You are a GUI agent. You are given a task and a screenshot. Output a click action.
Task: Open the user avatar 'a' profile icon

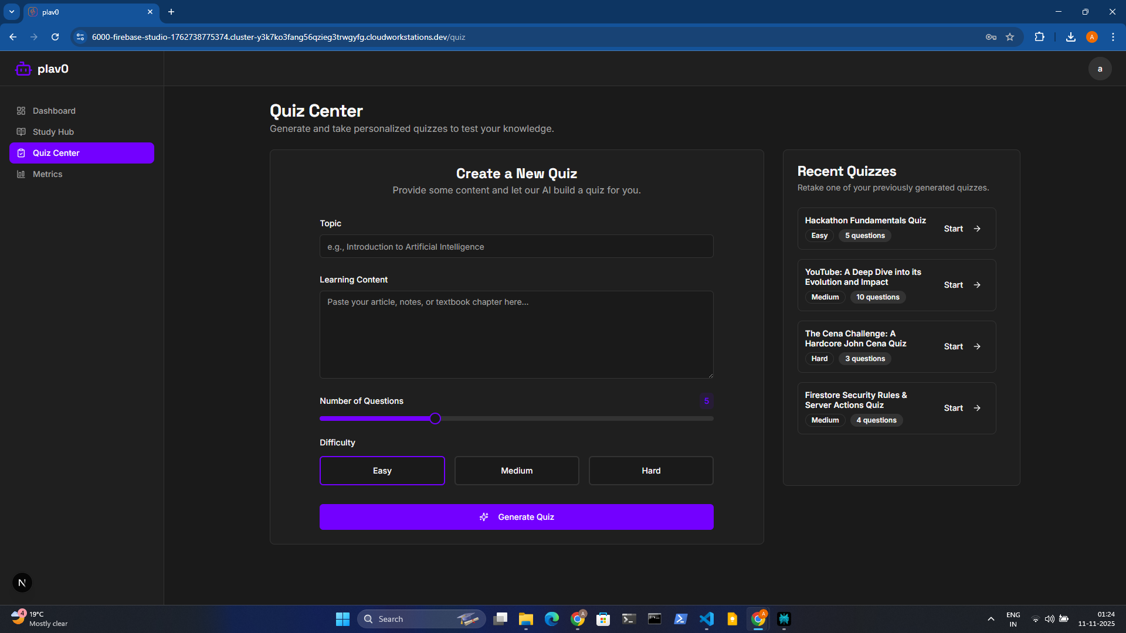point(1100,69)
